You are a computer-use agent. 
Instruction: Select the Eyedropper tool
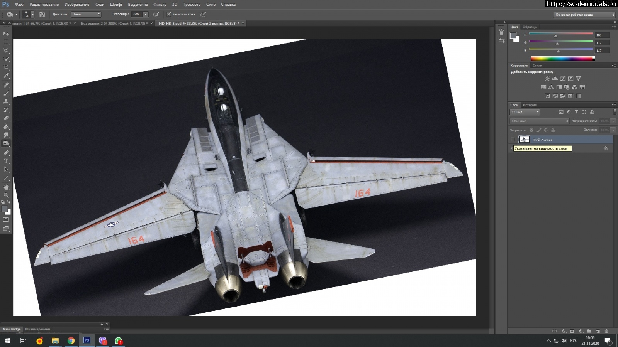6,76
